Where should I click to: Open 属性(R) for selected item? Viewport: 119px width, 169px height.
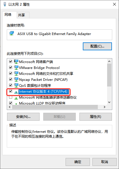point(96,117)
